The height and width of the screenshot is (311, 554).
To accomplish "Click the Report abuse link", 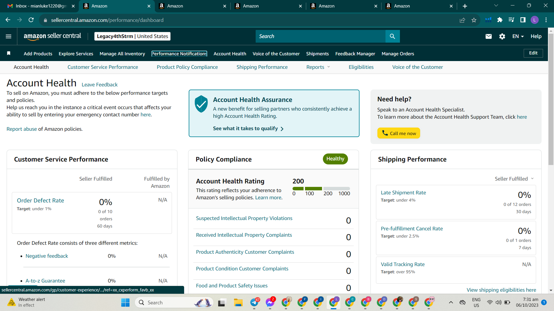I will point(22,129).
